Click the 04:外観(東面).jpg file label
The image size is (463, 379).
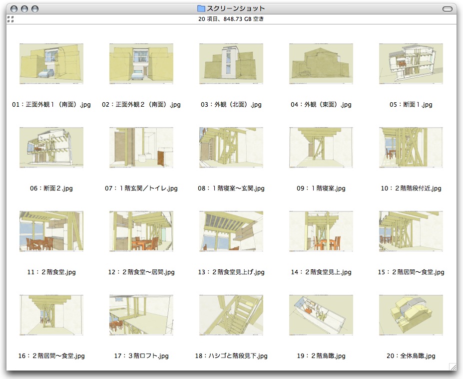(321, 105)
